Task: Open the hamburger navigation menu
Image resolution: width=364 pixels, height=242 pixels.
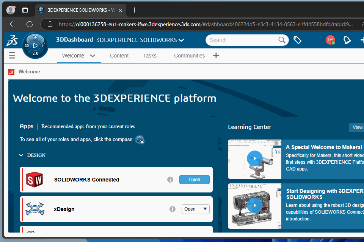Action: (x=12, y=56)
